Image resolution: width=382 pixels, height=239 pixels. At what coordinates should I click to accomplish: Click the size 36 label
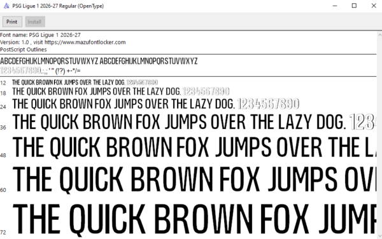(3, 127)
